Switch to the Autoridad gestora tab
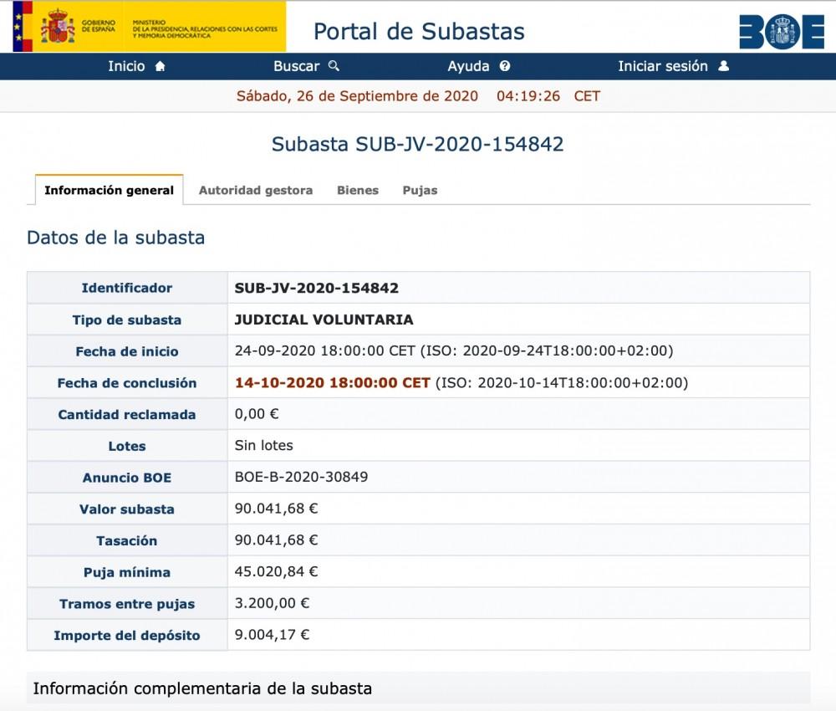836x711 pixels. [255, 190]
